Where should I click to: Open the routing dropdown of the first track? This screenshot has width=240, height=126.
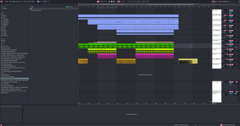(x=225, y=10)
